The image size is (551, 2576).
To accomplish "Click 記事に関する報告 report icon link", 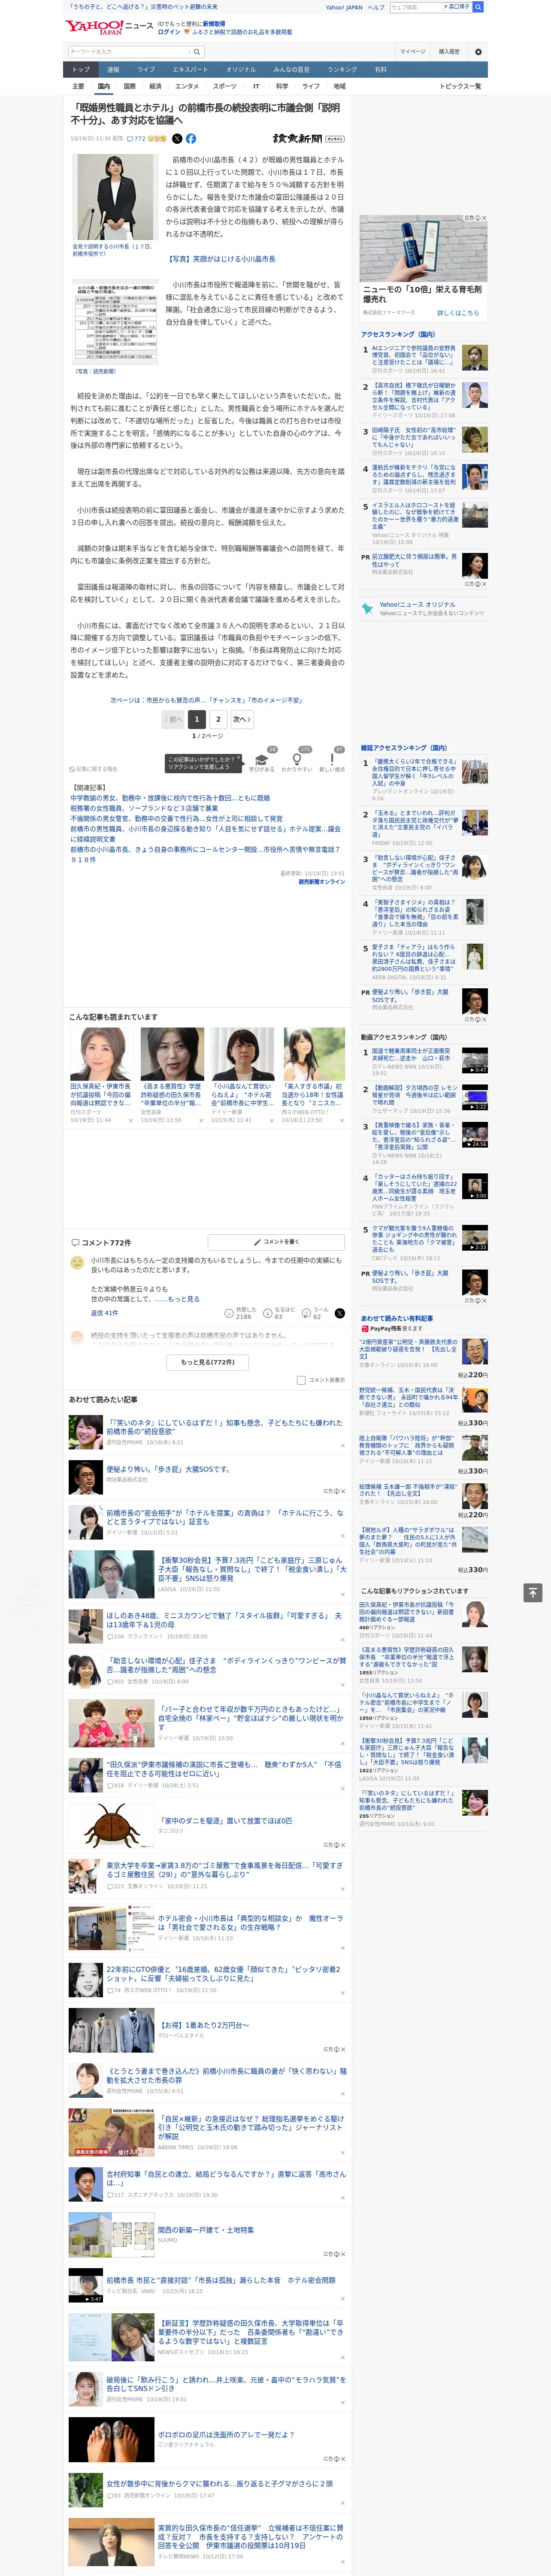I will (94, 769).
